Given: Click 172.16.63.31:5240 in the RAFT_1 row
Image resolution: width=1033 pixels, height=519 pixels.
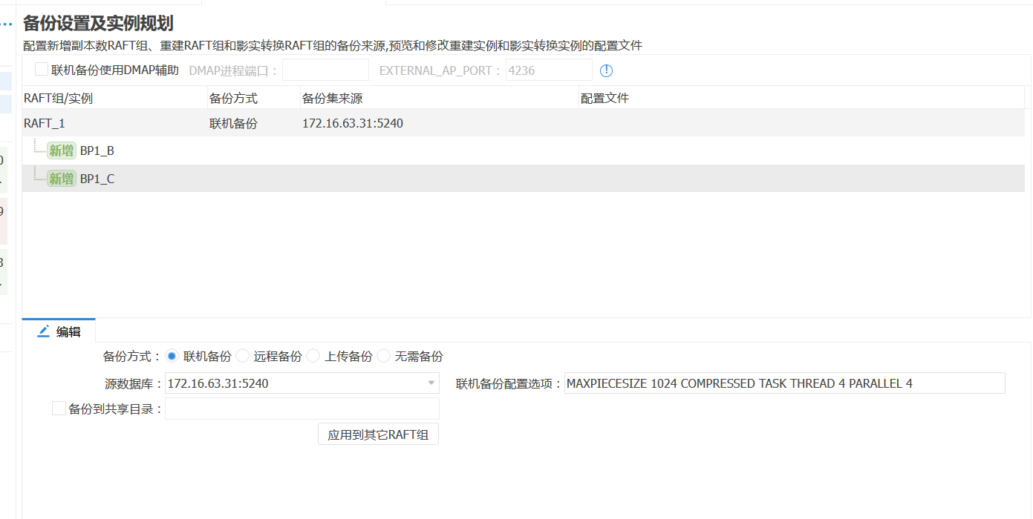Looking at the screenshot, I should point(353,124).
